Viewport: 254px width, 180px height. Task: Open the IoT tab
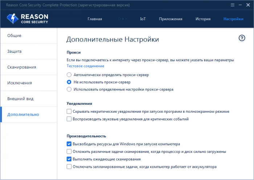[143, 19]
